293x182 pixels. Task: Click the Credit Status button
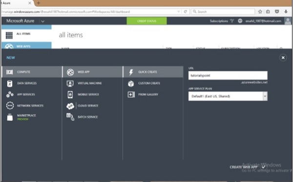click(x=146, y=21)
